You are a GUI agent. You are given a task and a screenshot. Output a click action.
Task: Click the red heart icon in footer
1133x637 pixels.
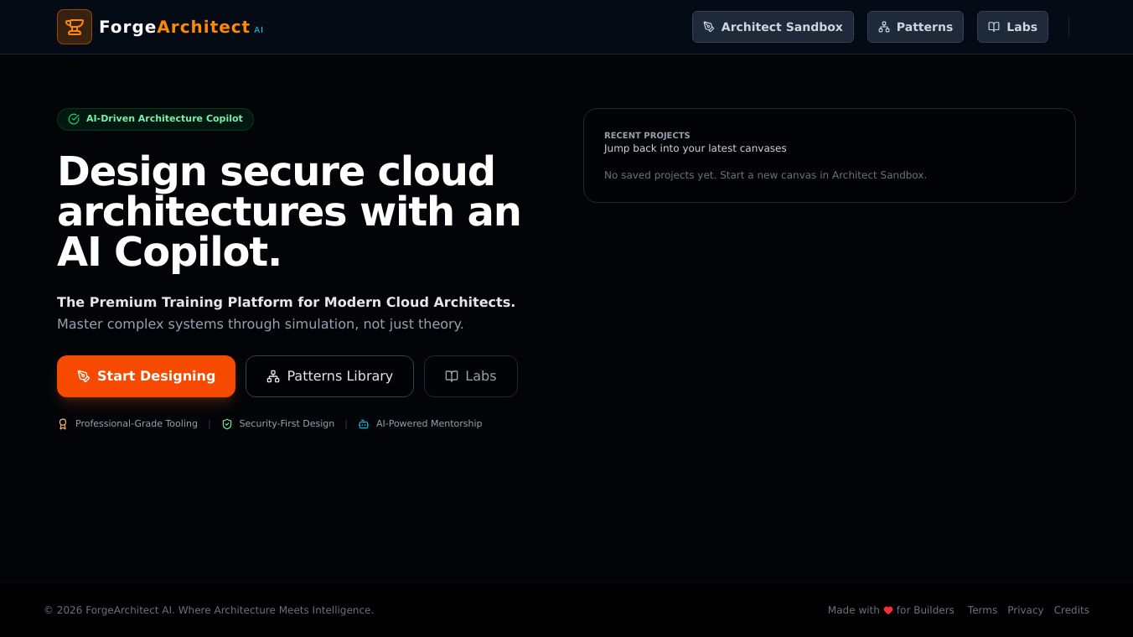point(888,611)
